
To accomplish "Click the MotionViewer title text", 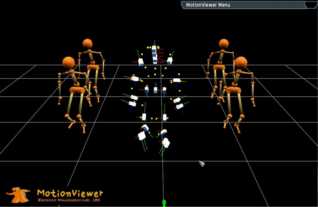I will (70, 193).
